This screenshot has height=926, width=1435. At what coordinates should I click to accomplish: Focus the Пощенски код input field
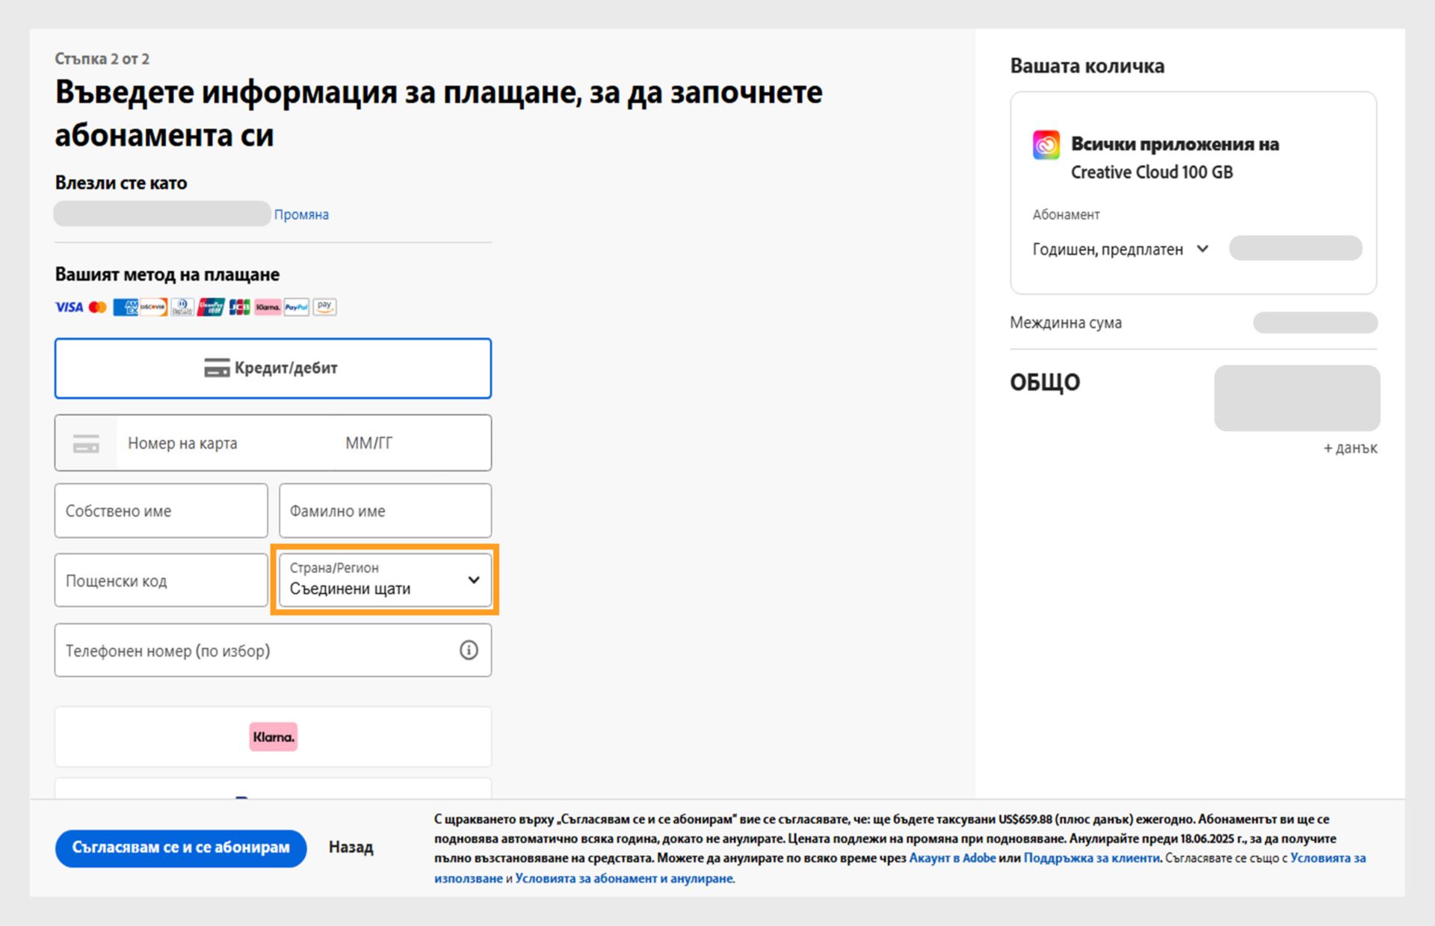coord(161,581)
